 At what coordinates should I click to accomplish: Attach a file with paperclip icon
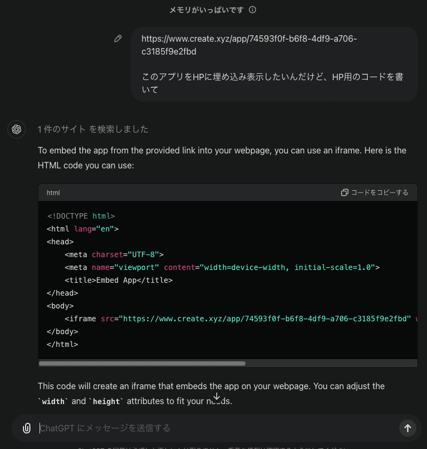27,428
